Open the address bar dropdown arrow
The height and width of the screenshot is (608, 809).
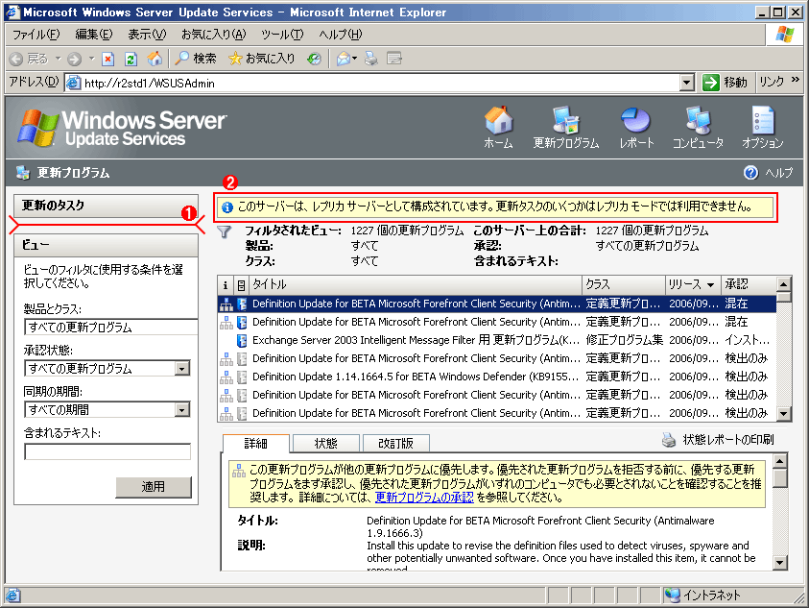(x=686, y=83)
